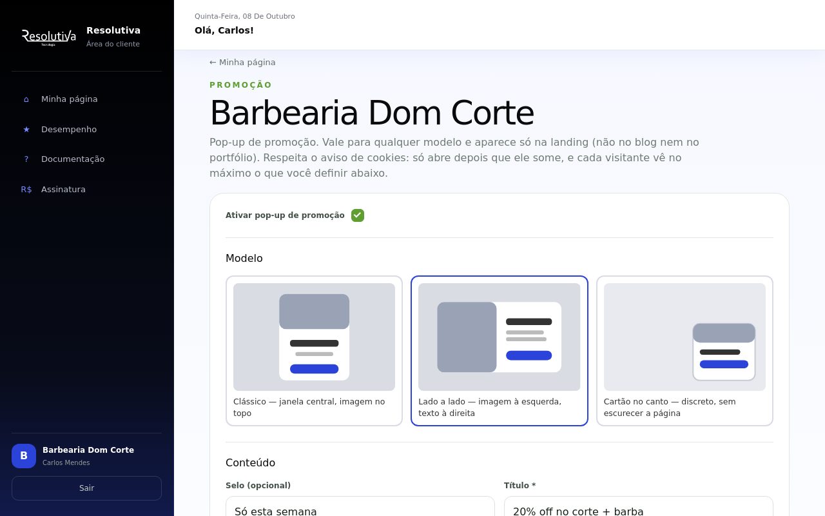Click the question mark icon beside Documentação
825x516 pixels.
pyautogui.click(x=26, y=159)
